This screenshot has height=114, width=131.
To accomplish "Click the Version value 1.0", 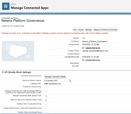I will (x=84, y=38).
